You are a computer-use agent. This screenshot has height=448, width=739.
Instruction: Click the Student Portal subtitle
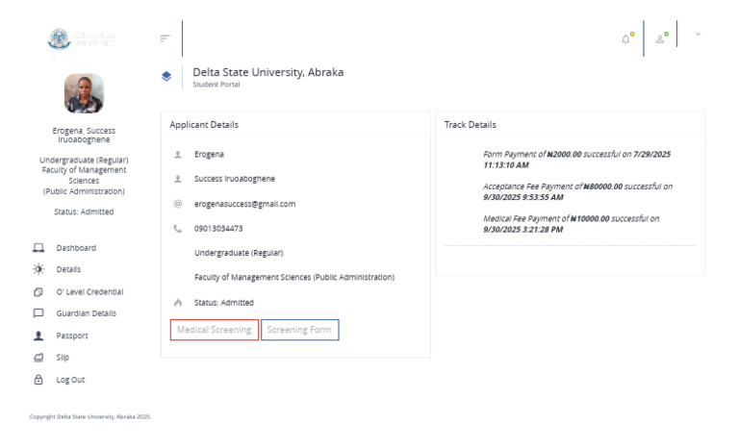point(216,85)
